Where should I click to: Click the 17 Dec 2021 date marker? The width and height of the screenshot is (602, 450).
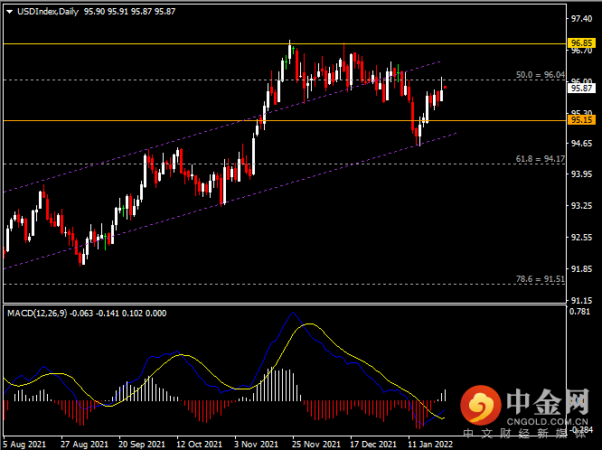click(373, 445)
